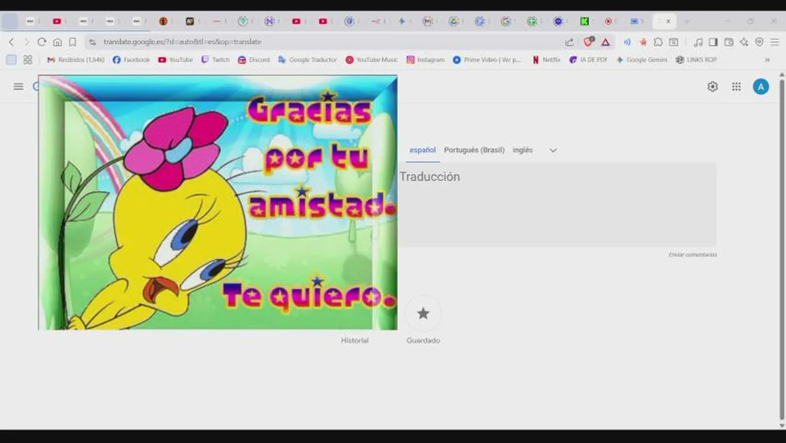This screenshot has width=786, height=443.
Task: Open the LINKS ROP bookmark folder
Action: 696,60
